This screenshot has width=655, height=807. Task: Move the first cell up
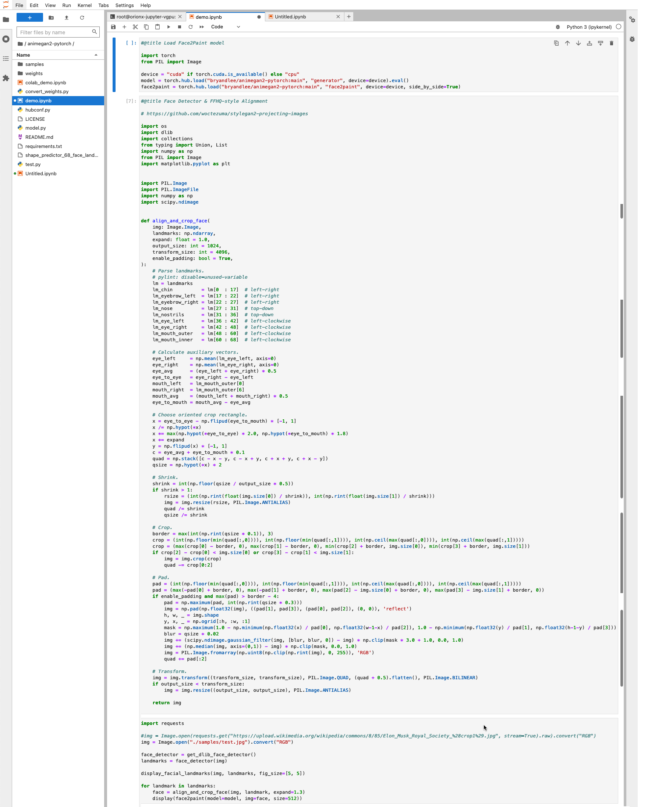tap(567, 43)
